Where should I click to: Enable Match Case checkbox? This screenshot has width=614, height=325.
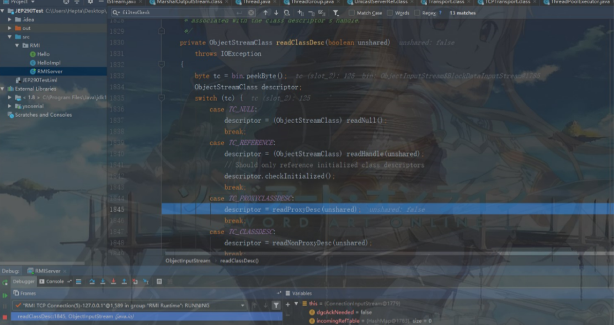(351, 13)
